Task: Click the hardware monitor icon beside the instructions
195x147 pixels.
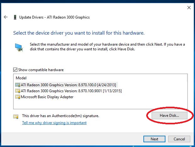Action: click(x=19, y=47)
